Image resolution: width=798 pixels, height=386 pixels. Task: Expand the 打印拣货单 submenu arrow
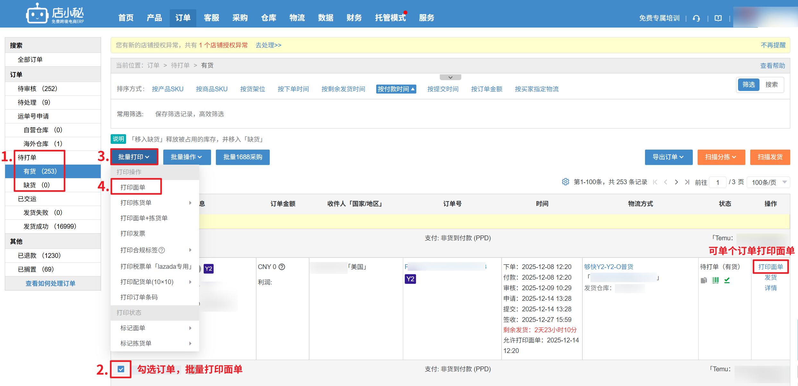pyautogui.click(x=190, y=203)
